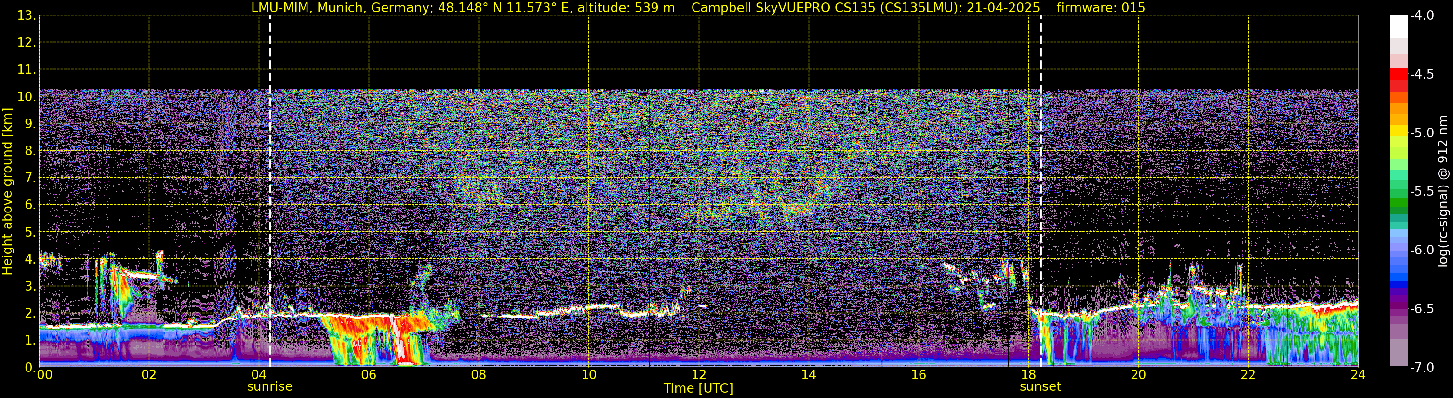Click the '-6.5' colorbar tick label
Image resolution: width=1453 pixels, height=398 pixels.
1421,309
